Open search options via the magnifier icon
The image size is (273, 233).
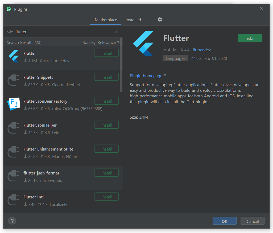coord(10,32)
